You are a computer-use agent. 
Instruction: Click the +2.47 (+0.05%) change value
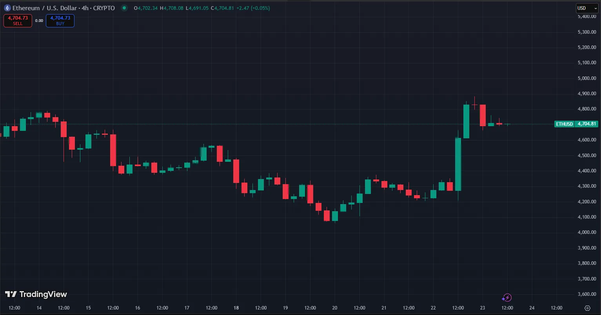click(x=253, y=8)
